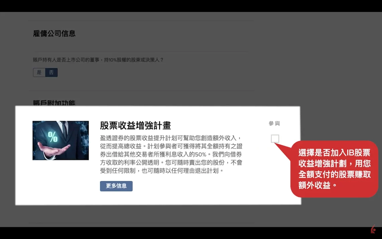This screenshot has height=239, width=382.
Task: Click the 賬戶附加功能 heading
Action: tap(54, 103)
